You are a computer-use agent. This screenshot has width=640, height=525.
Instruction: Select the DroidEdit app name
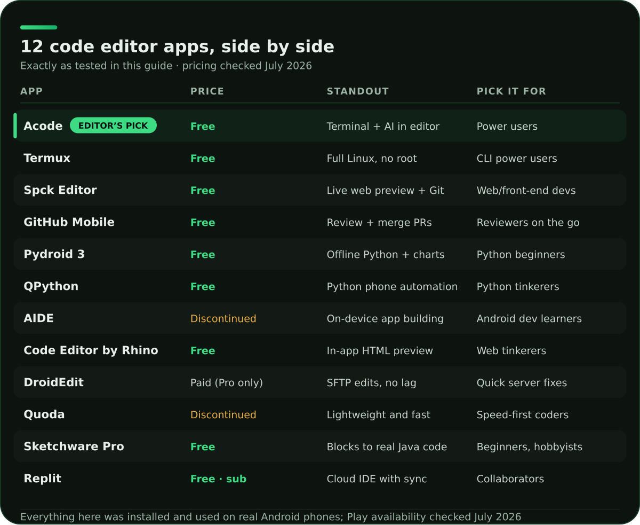pos(53,382)
